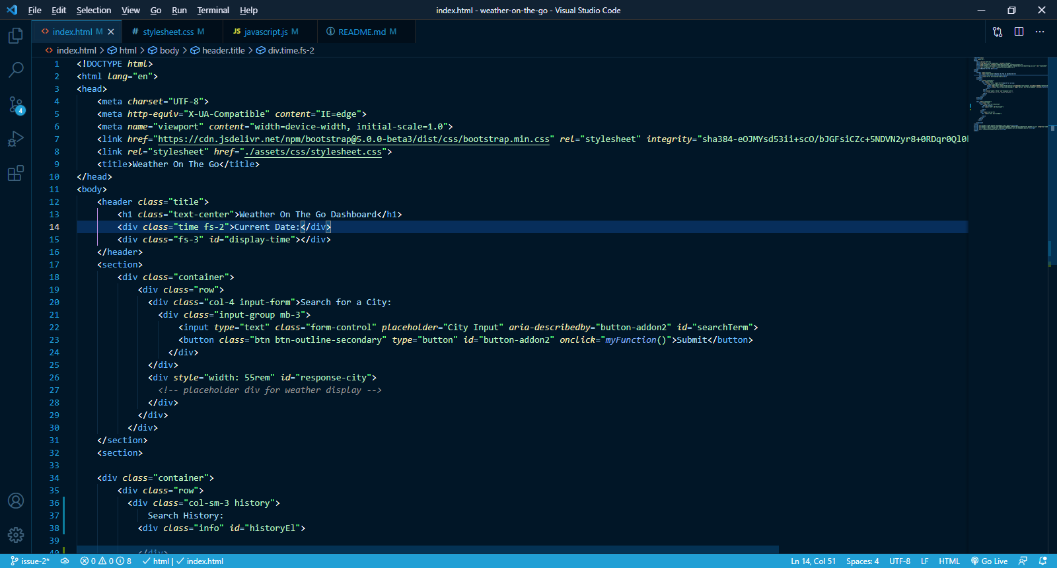This screenshot has height=568, width=1057.
Task: Change LF end of line sequence
Action: pos(925,561)
